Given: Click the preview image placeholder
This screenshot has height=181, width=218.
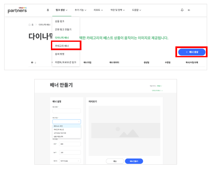Looking at the screenshot, I should 124,130.
